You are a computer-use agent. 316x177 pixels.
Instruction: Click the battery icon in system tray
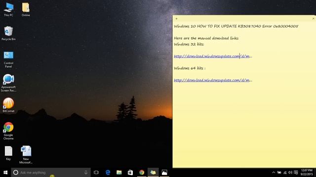[279, 173]
